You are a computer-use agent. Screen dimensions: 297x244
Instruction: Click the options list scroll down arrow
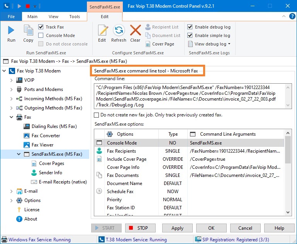coord(288,212)
